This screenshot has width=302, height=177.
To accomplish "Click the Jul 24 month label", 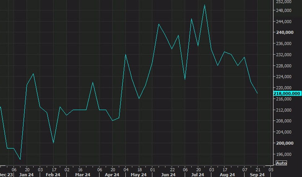I will [x=198, y=175].
